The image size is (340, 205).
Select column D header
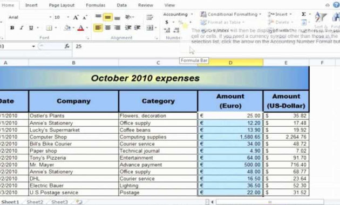(230, 63)
